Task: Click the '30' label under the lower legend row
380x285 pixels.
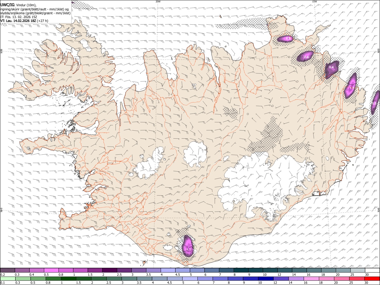Action: coord(367,283)
